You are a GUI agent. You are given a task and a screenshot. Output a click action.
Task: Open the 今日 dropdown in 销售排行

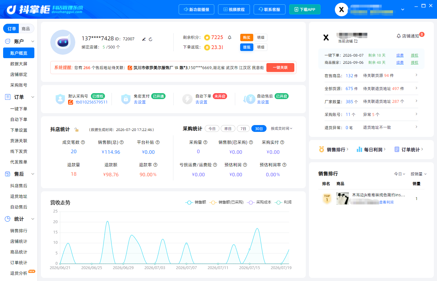click(x=400, y=174)
